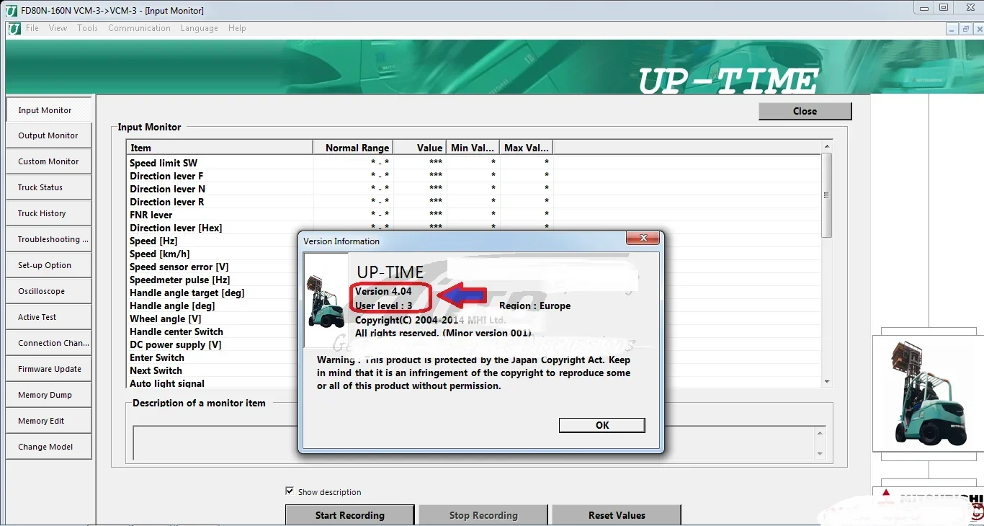Click the Value column header
Image resolution: width=984 pixels, height=526 pixels.
point(420,148)
